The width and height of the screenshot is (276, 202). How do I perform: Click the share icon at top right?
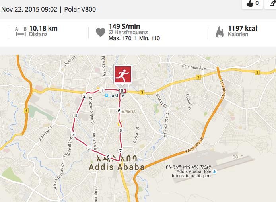[x=272, y=4]
